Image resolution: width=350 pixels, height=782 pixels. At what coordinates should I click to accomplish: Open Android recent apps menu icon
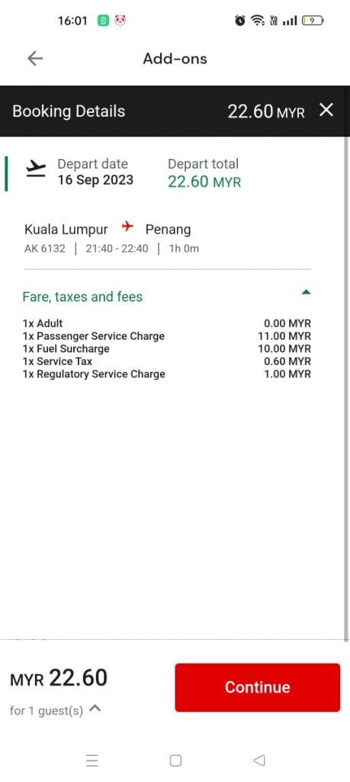[x=92, y=761]
